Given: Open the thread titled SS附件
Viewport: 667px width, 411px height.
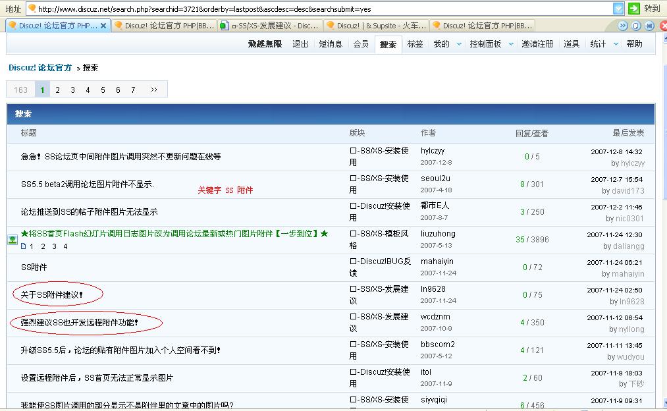Looking at the screenshot, I should pyautogui.click(x=34, y=267).
